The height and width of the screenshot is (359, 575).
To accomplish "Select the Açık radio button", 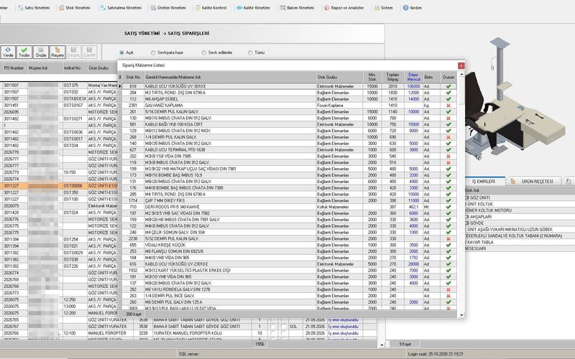I will 121,52.
